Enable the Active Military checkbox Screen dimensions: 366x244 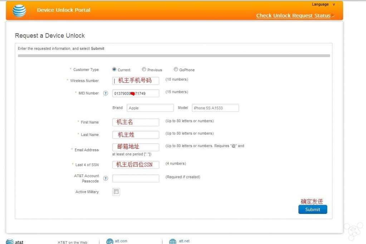(115, 192)
